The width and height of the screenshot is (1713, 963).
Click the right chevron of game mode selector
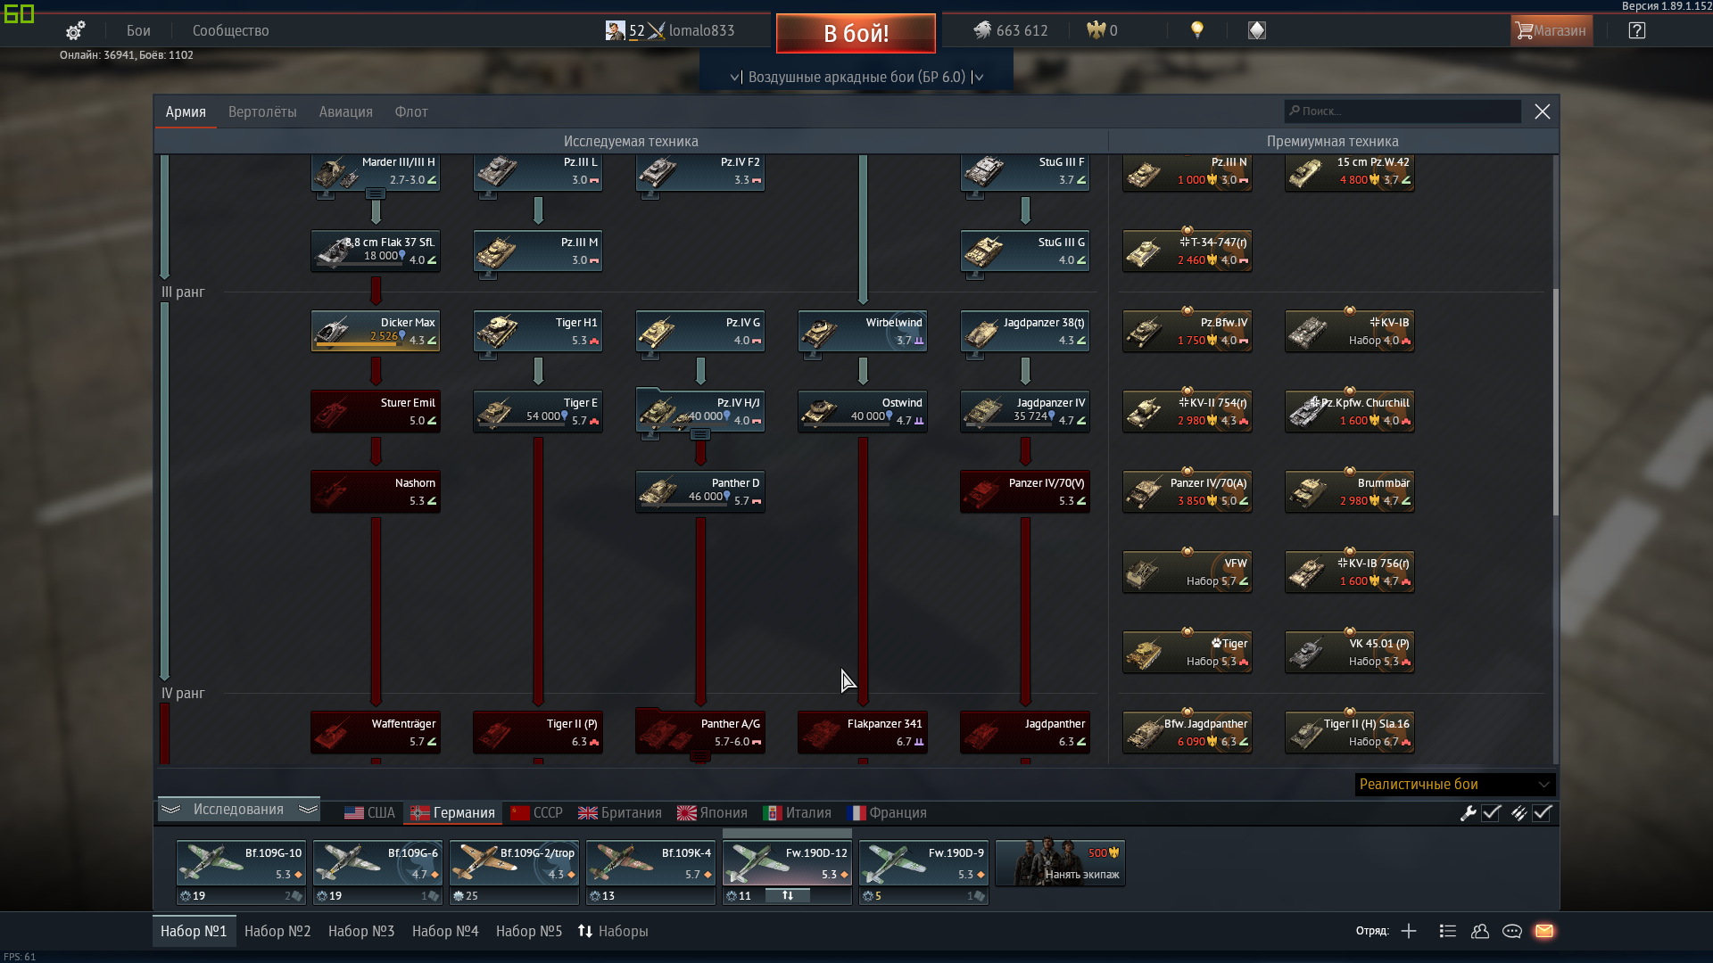tap(979, 78)
